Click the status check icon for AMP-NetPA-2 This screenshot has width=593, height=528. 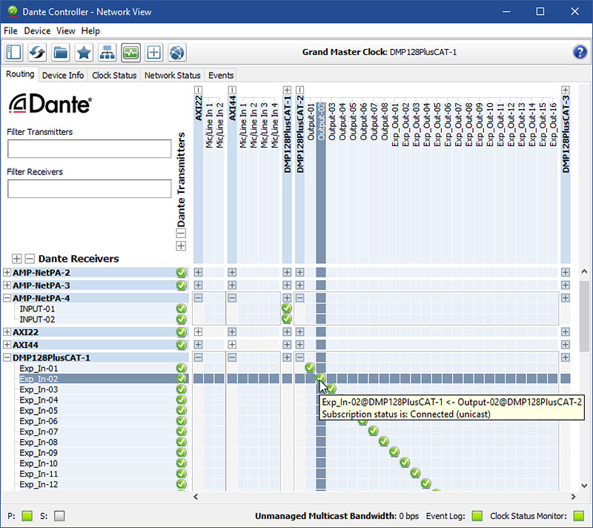tap(181, 272)
